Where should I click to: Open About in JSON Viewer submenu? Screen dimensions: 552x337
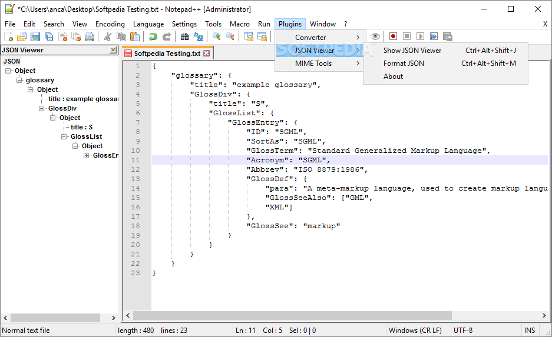point(445,76)
